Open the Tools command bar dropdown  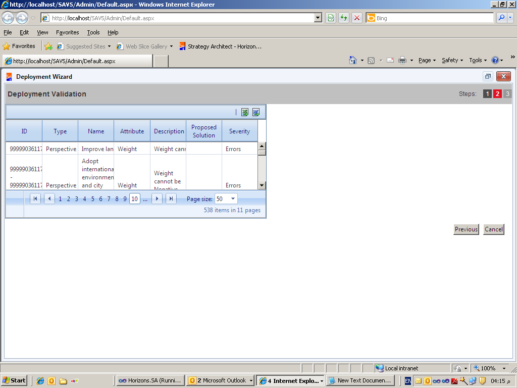pos(478,60)
